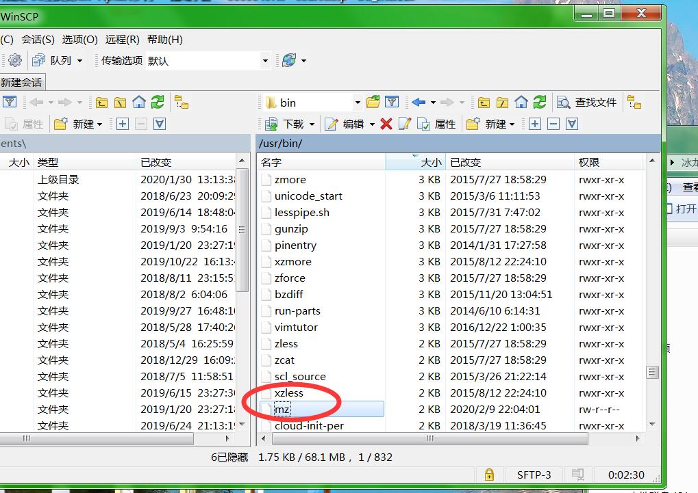The image size is (698, 493).
Task: Click the rename icon beside red X
Action: (x=405, y=124)
